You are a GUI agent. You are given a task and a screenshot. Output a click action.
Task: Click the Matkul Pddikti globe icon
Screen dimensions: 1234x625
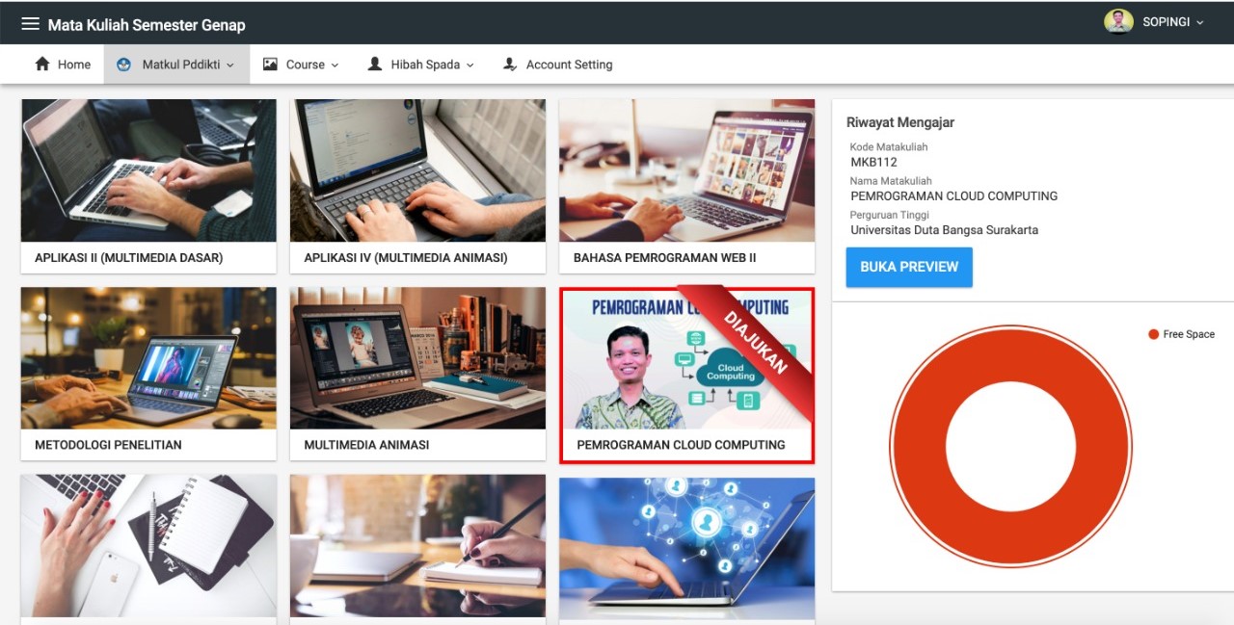[123, 65]
